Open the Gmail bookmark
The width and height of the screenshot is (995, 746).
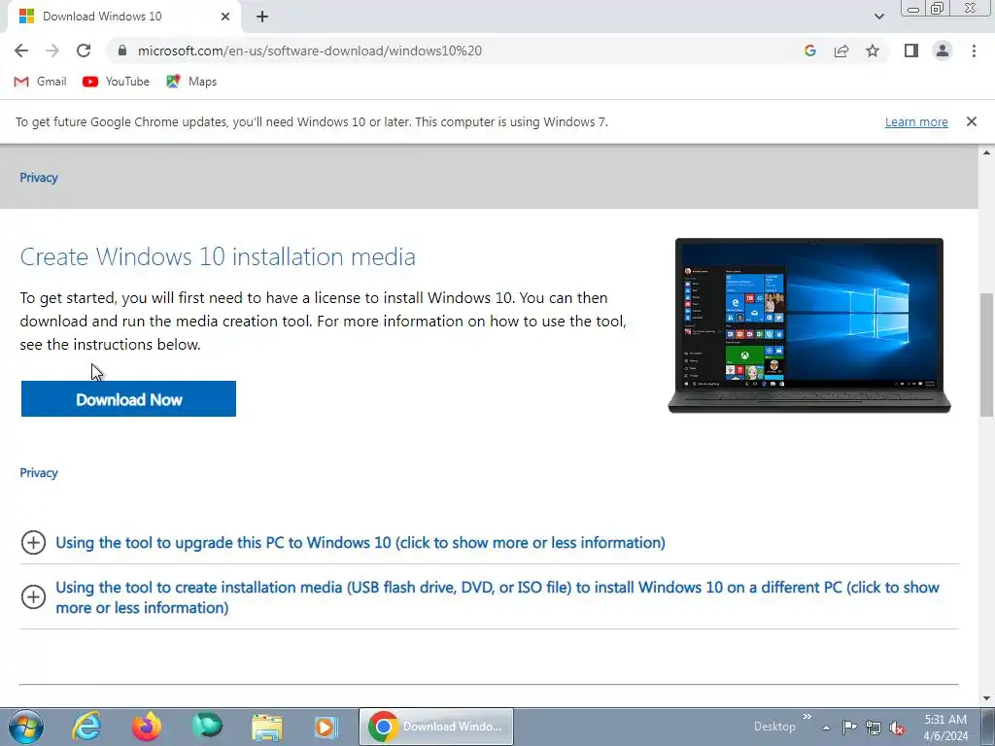[40, 82]
